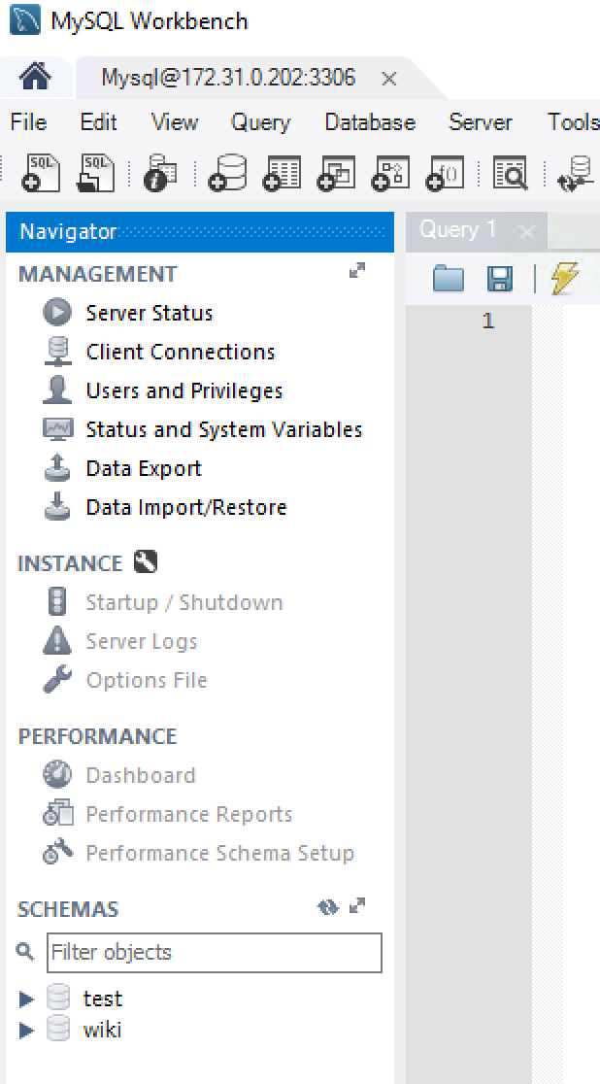Viewport: 600px width, 1084px height.
Task: Open Data Export
Action: point(144,469)
